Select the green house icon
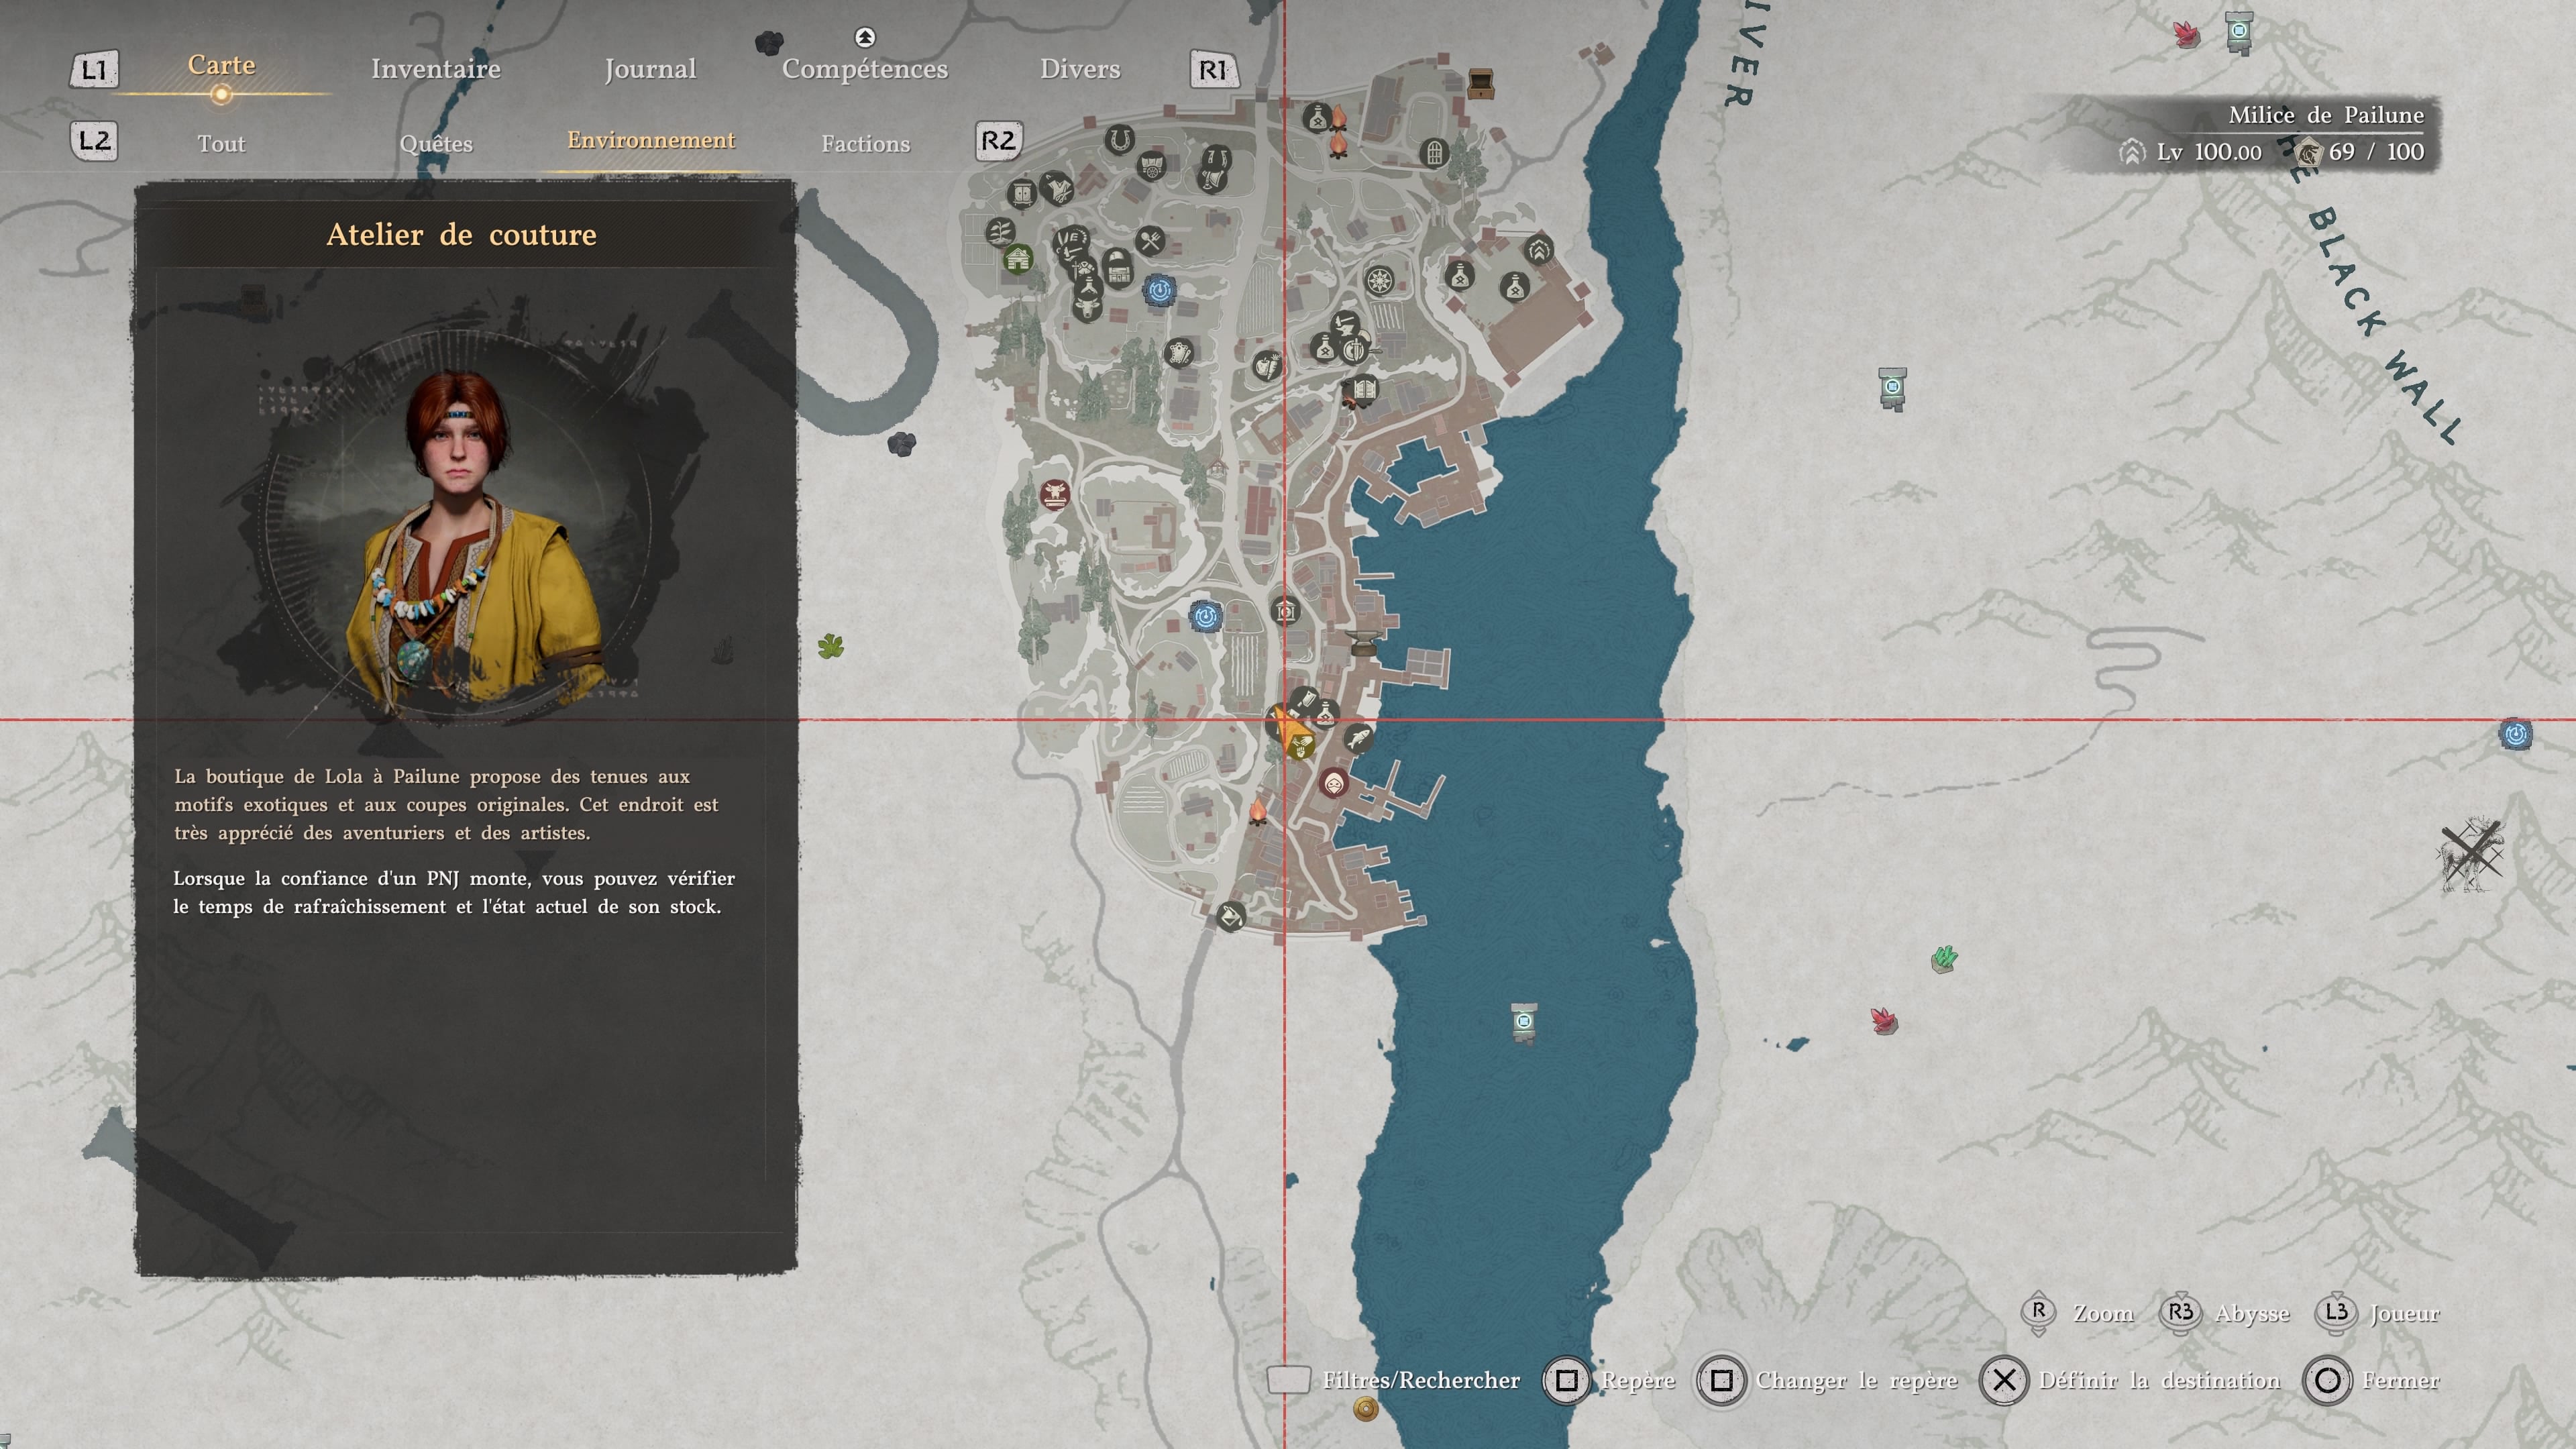2576x1449 pixels. (x=1018, y=260)
